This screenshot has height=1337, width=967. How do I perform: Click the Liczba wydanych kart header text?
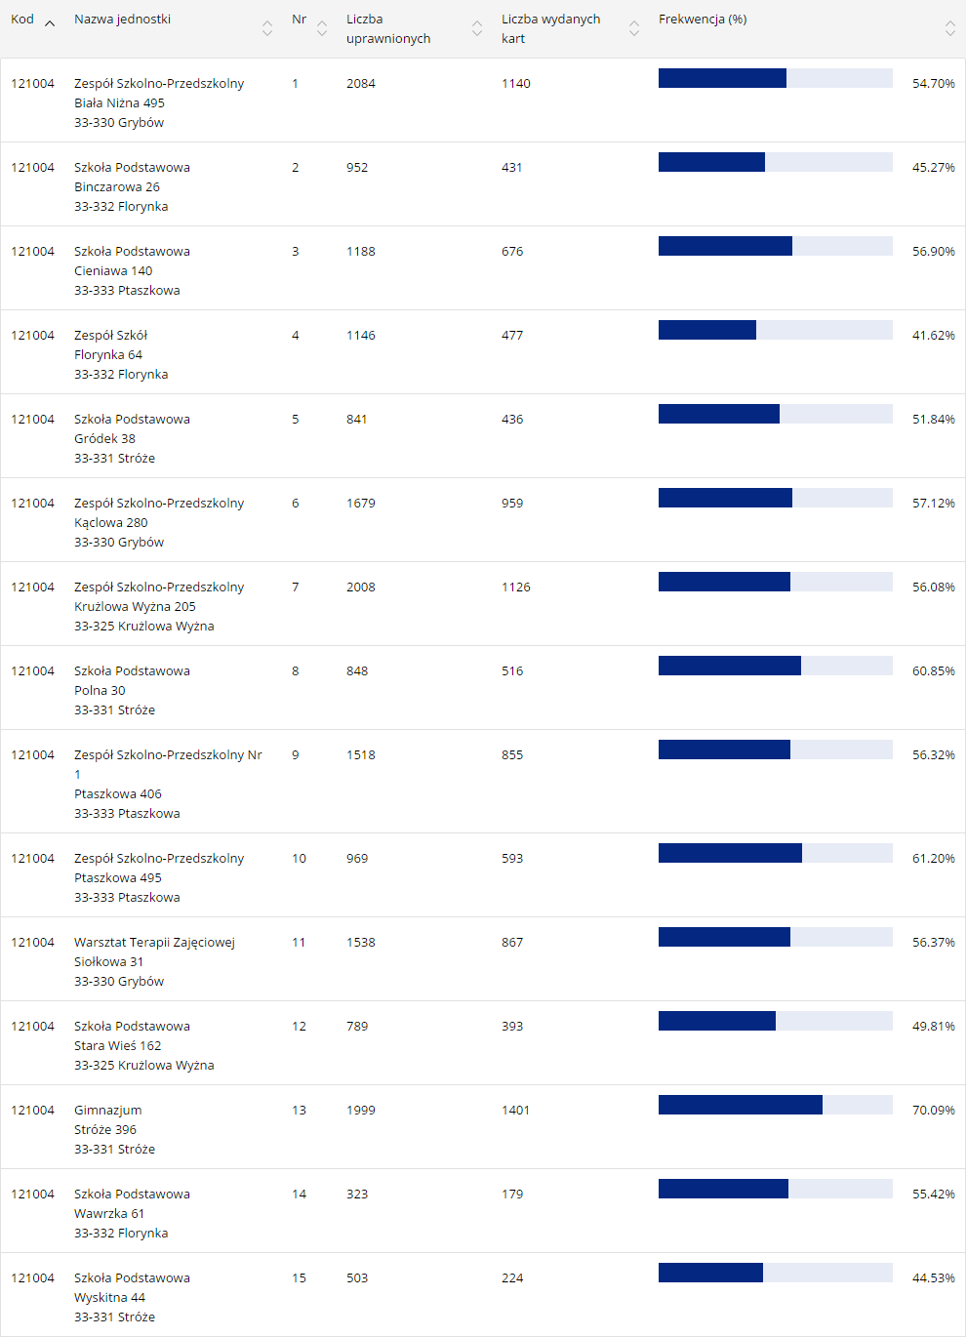(550, 29)
